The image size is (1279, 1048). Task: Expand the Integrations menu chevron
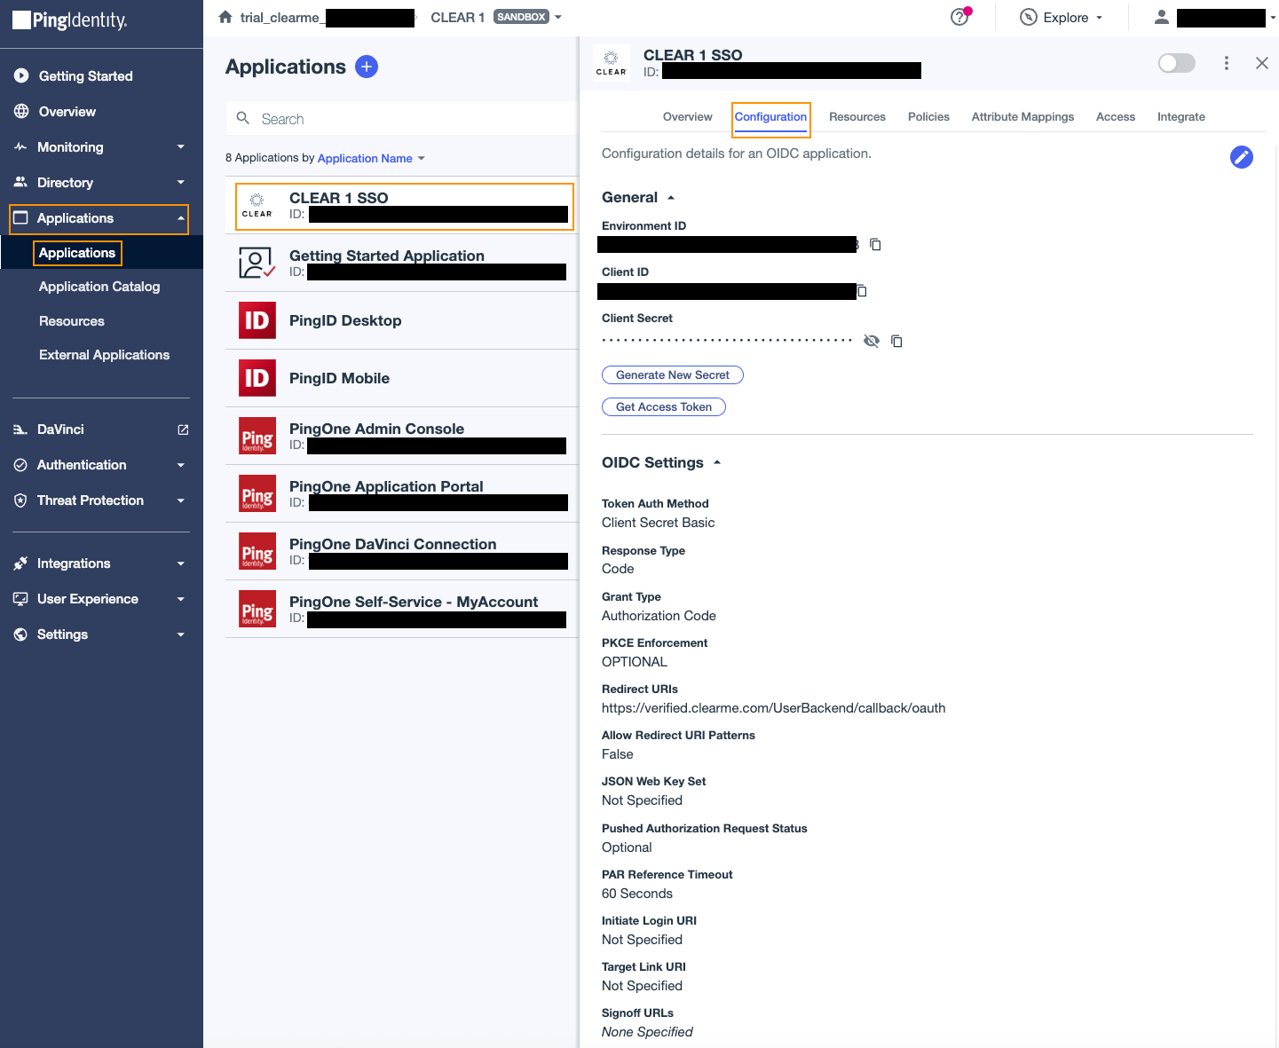coord(181,563)
